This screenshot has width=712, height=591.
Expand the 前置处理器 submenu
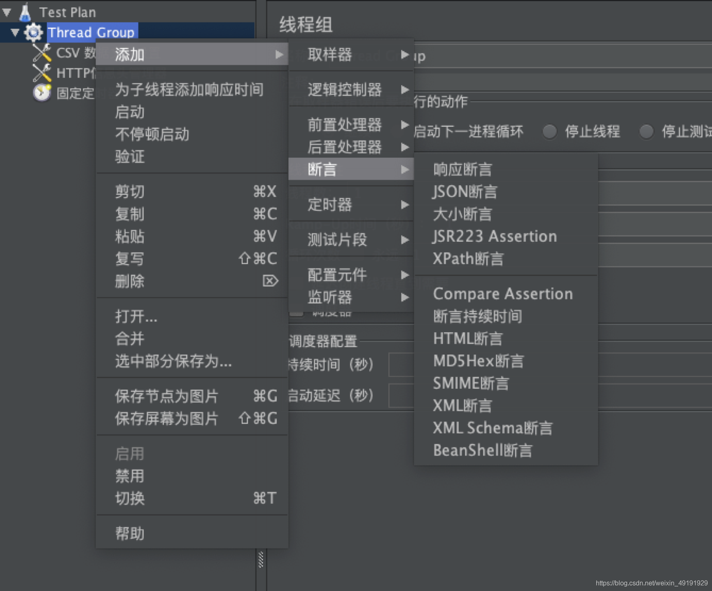(351, 124)
